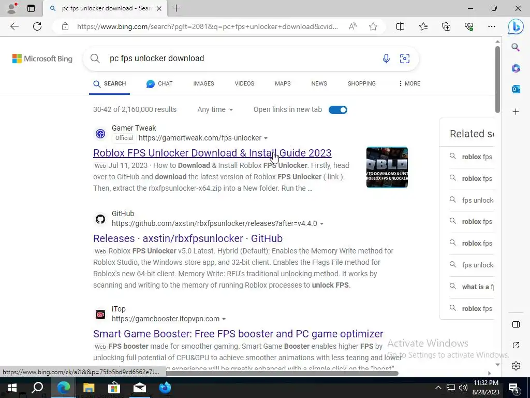Open Bing Chat sidebar button

(x=516, y=26)
